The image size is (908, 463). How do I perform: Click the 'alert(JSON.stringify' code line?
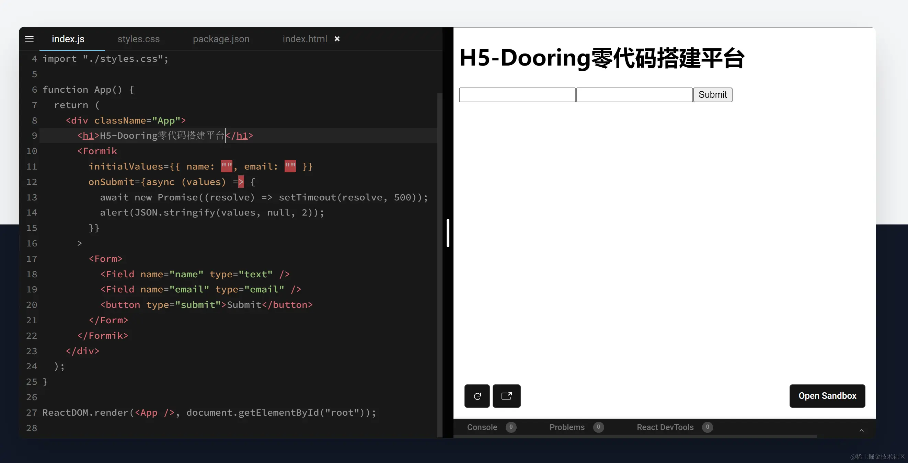(212, 212)
